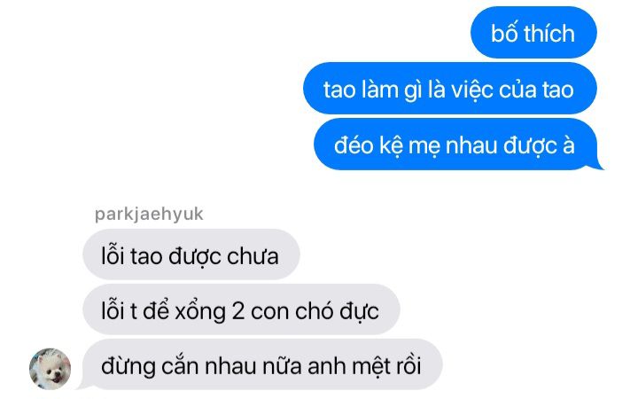Click the number 2 in the gray message
638x399 pixels.
(238, 311)
